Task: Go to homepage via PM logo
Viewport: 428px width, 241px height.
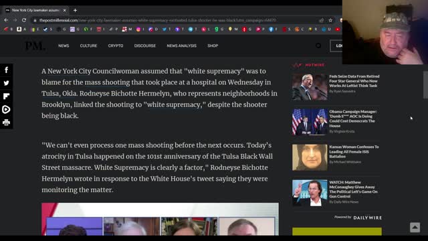Action: (x=35, y=46)
